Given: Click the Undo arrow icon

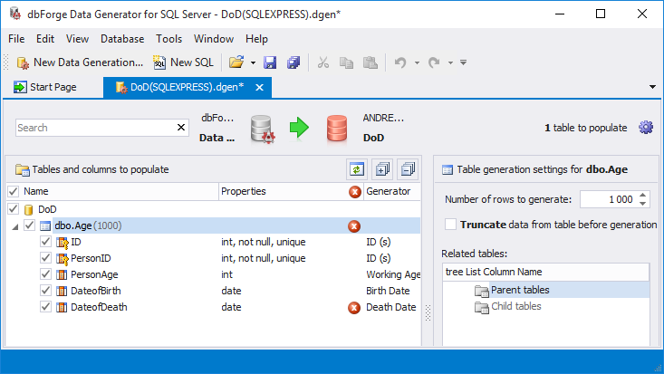Looking at the screenshot, I should pyautogui.click(x=400, y=62).
